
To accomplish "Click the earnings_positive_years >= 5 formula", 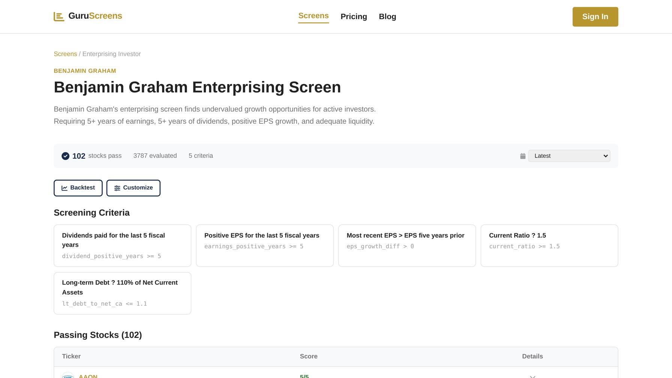I will (254, 246).
